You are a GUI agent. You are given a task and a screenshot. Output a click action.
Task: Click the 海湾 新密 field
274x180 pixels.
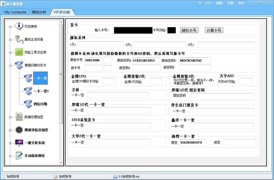pos(240,142)
